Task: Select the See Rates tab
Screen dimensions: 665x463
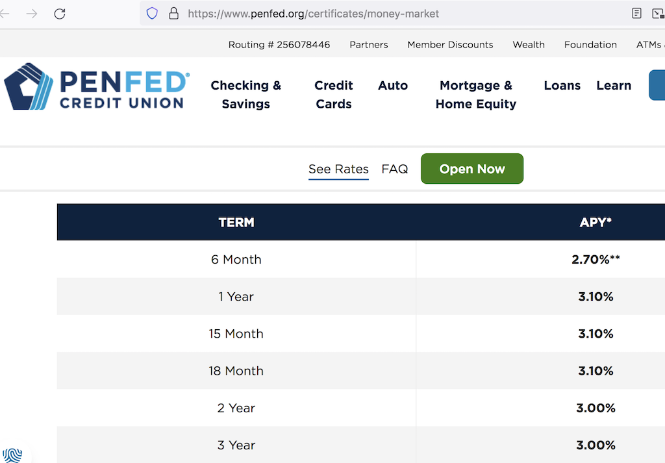Action: (x=338, y=168)
